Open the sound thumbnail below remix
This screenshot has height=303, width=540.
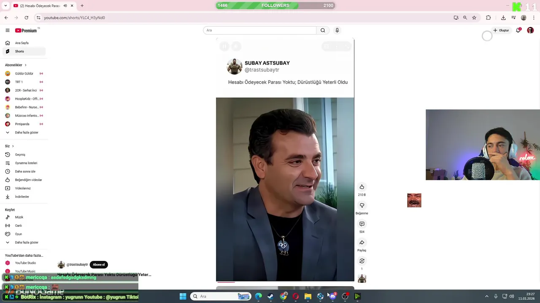tap(362, 279)
